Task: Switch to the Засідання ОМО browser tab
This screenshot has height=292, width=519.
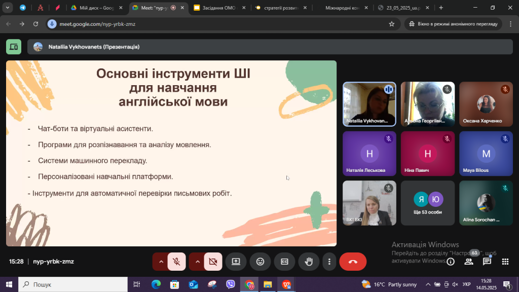Action: [217, 8]
